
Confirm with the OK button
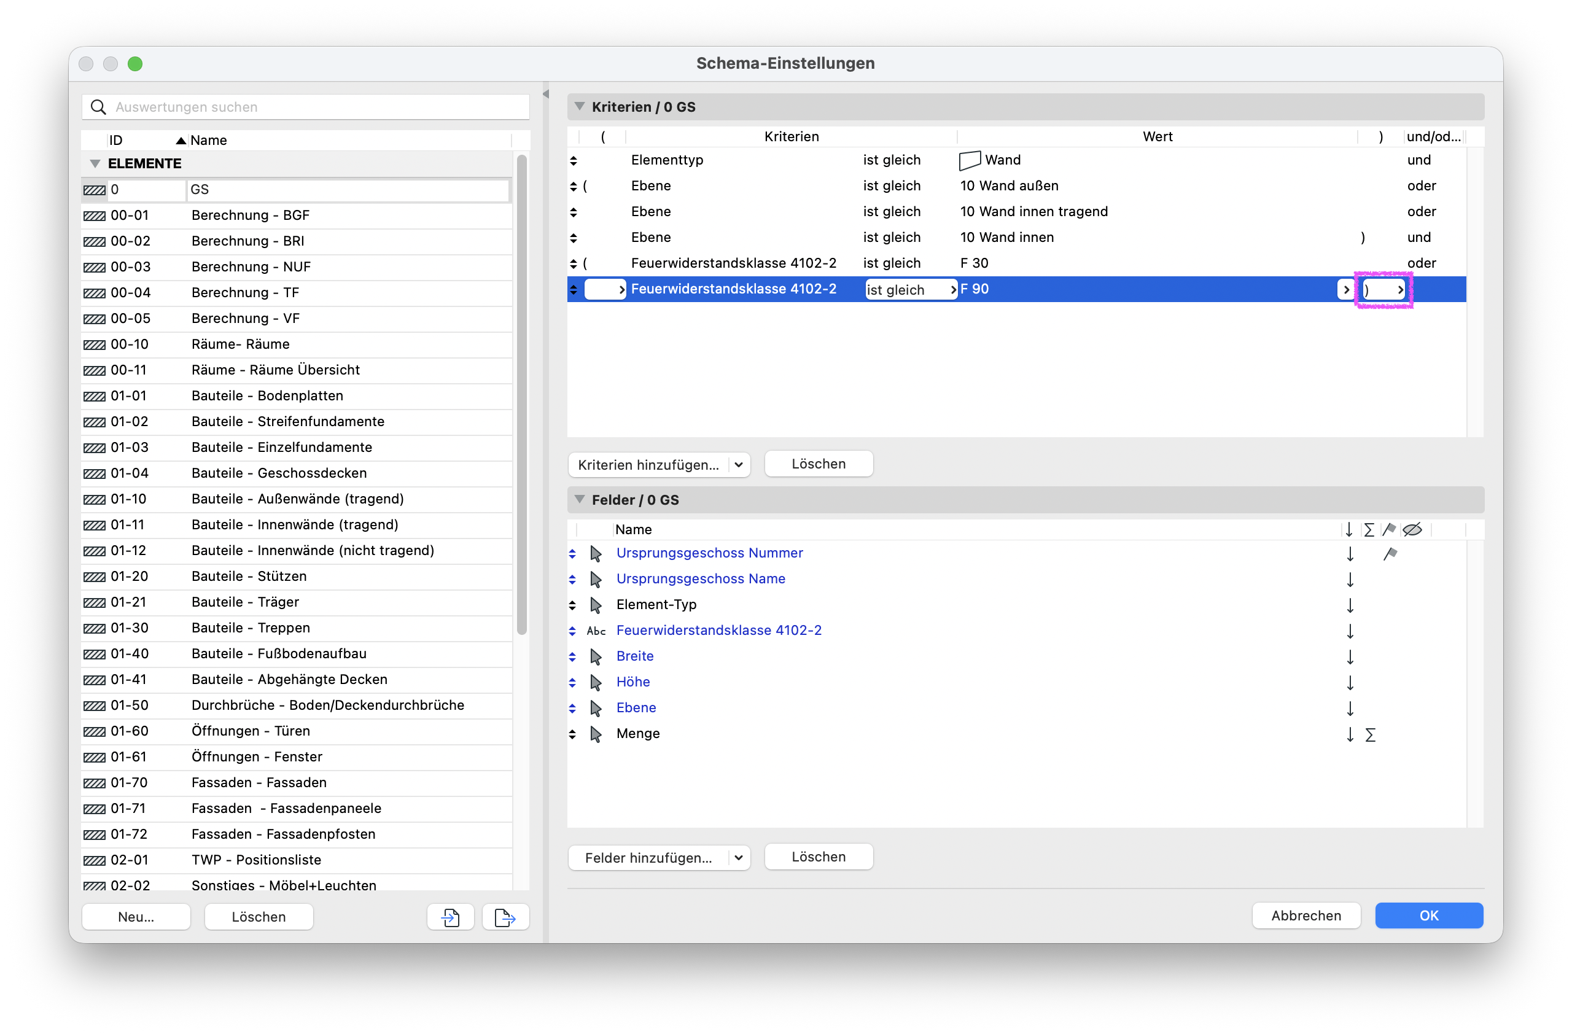click(x=1429, y=915)
